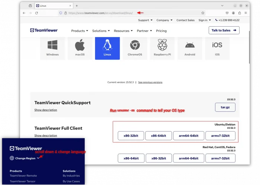The image size is (260, 185).
Task: Click the globe Change Region icon
Action: [x=12, y=158]
